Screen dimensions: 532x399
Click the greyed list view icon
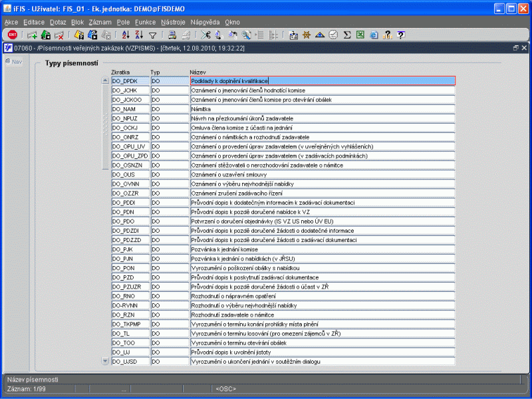(x=259, y=35)
